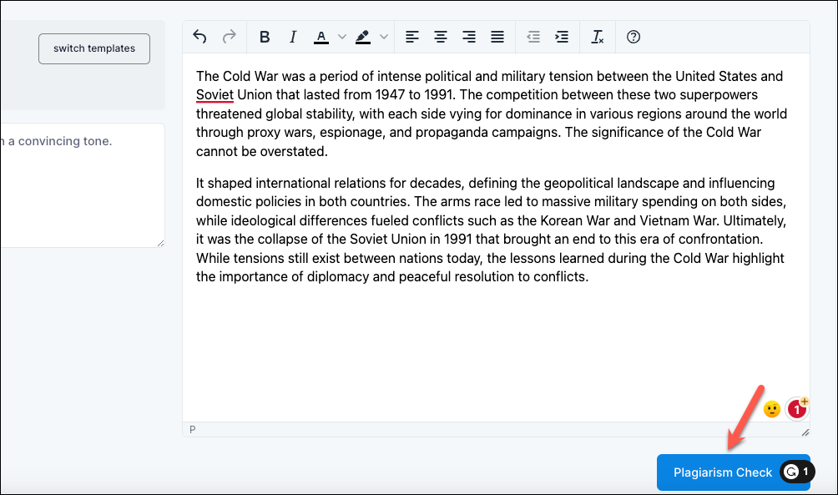Open the highlight color dropdown arrow
This screenshot has width=838, height=495.
(x=384, y=37)
